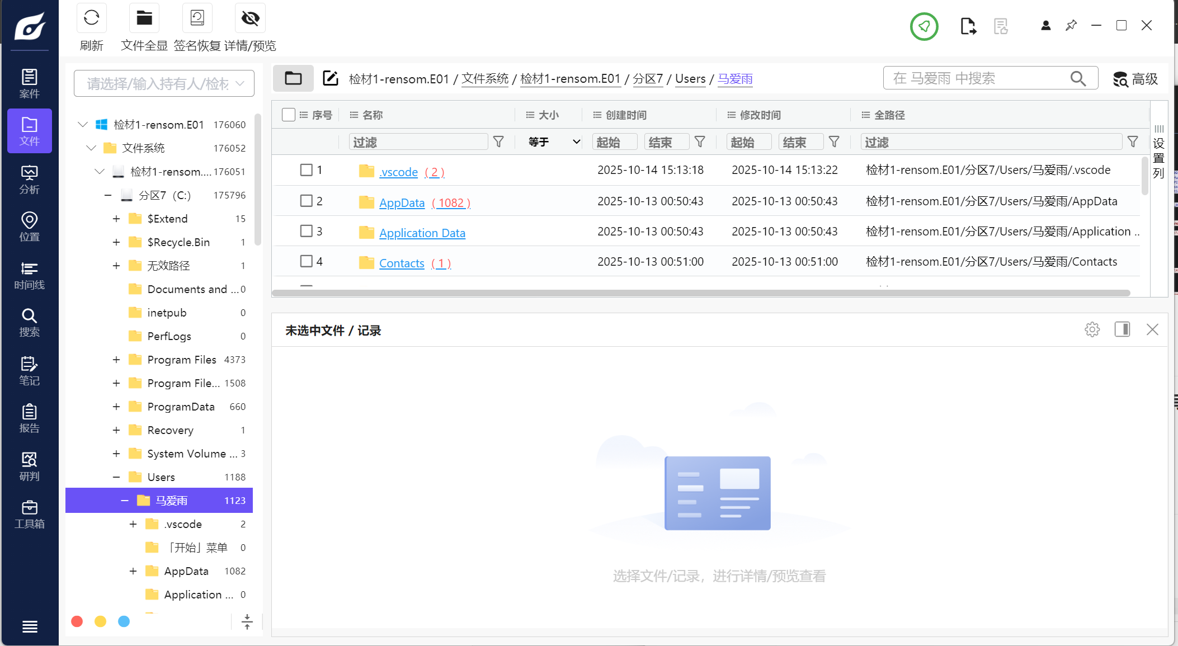Screen dimensions: 1178x646
Task: Open the 工具箱 toolbox sidebar section
Action: 29,515
